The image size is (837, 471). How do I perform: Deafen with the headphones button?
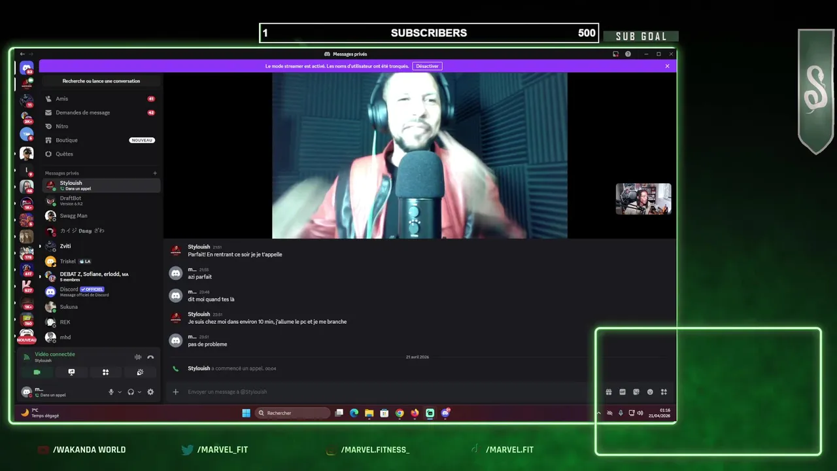pos(131,392)
